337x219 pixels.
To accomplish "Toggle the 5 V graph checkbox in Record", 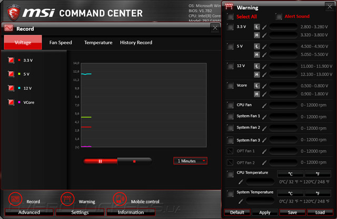I will point(11,74).
